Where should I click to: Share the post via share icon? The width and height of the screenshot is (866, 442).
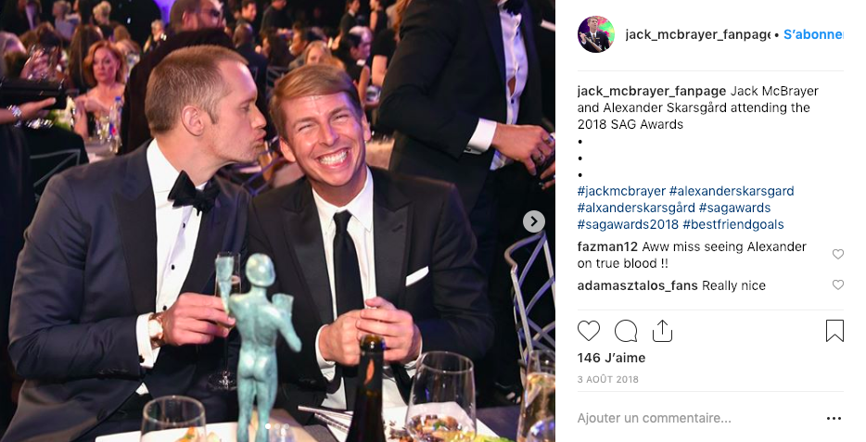[662, 331]
